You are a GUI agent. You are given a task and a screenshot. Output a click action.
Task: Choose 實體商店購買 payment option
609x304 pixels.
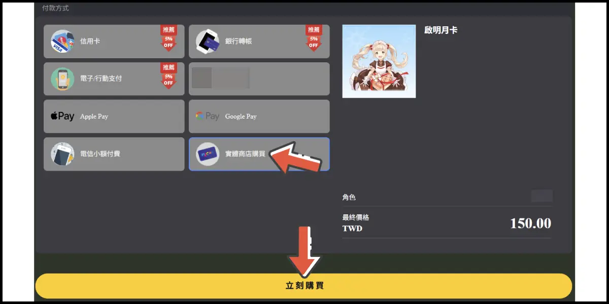[x=259, y=154]
